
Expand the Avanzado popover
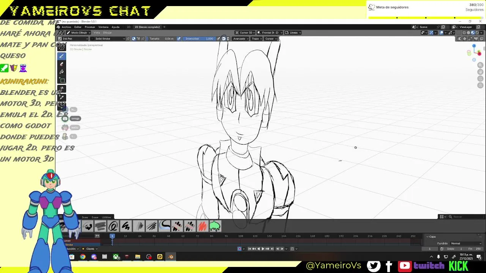pyautogui.click(x=240, y=39)
